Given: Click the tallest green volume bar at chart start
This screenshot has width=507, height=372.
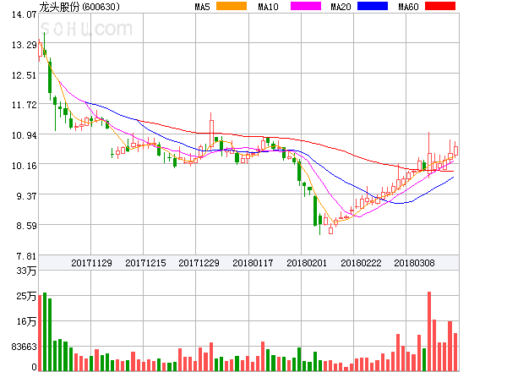Looking at the screenshot, I should click(45, 331).
